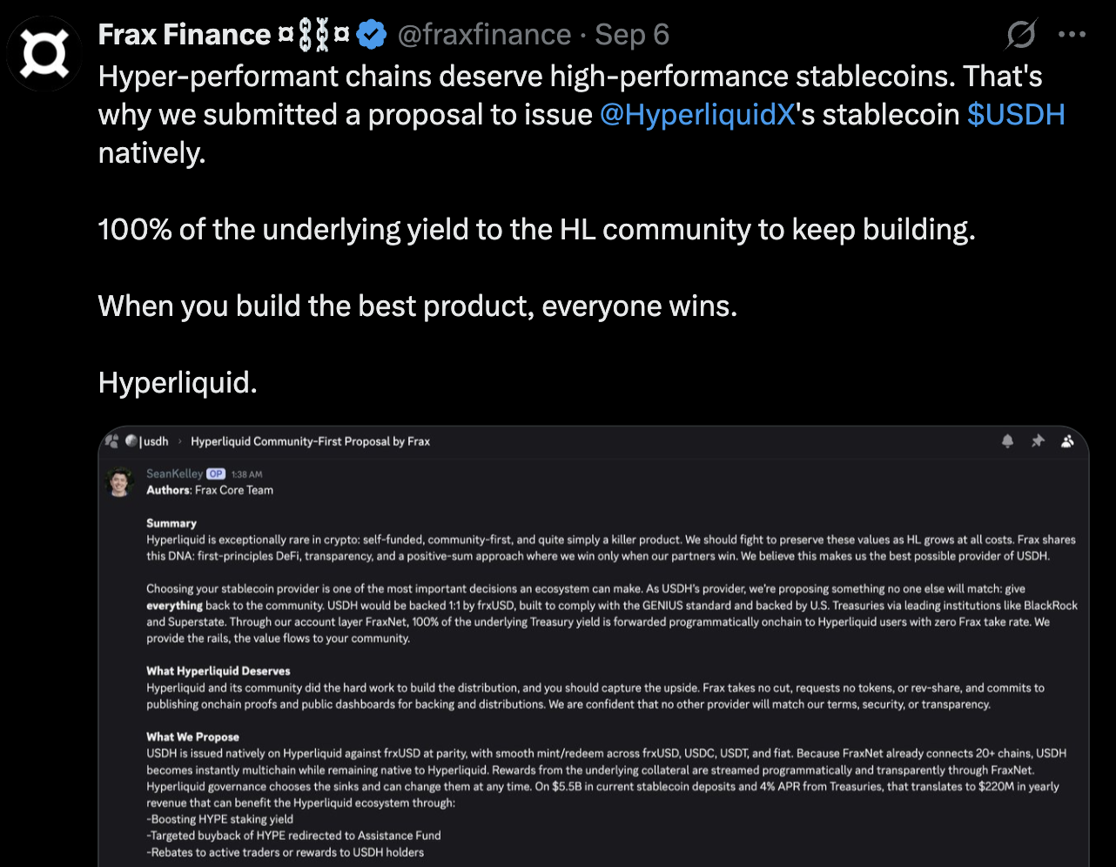Expand the breadcrumb chevron after |usdh
Viewport: 1116px width, 867px height.
[180, 441]
